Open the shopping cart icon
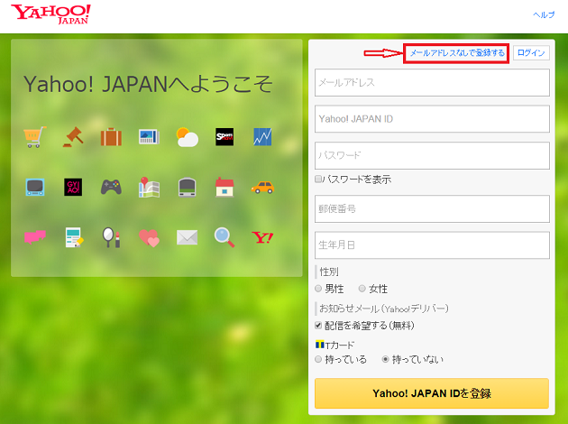 pos(35,136)
